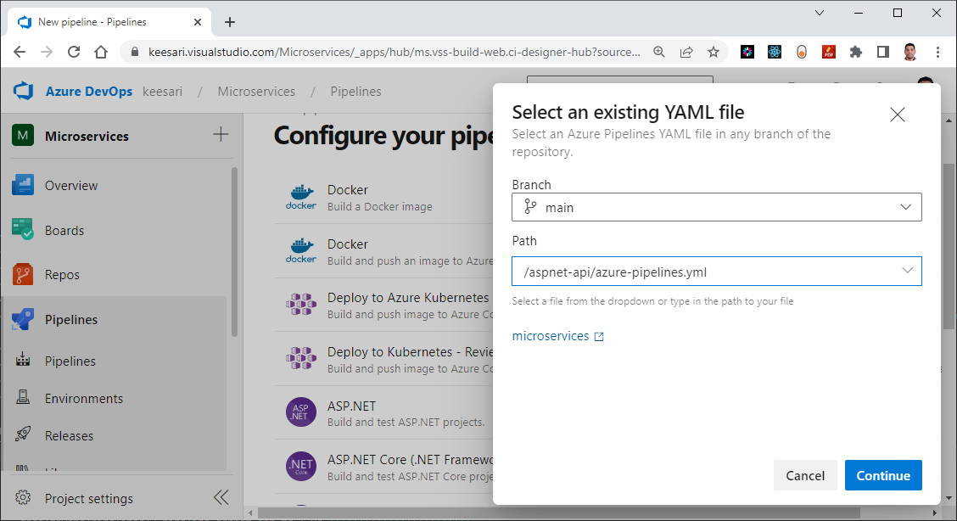The width and height of the screenshot is (957, 521).
Task: Go back with the browser back arrow
Action: click(20, 52)
